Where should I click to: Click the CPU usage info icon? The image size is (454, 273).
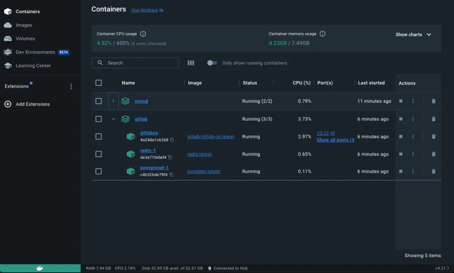coord(143,34)
